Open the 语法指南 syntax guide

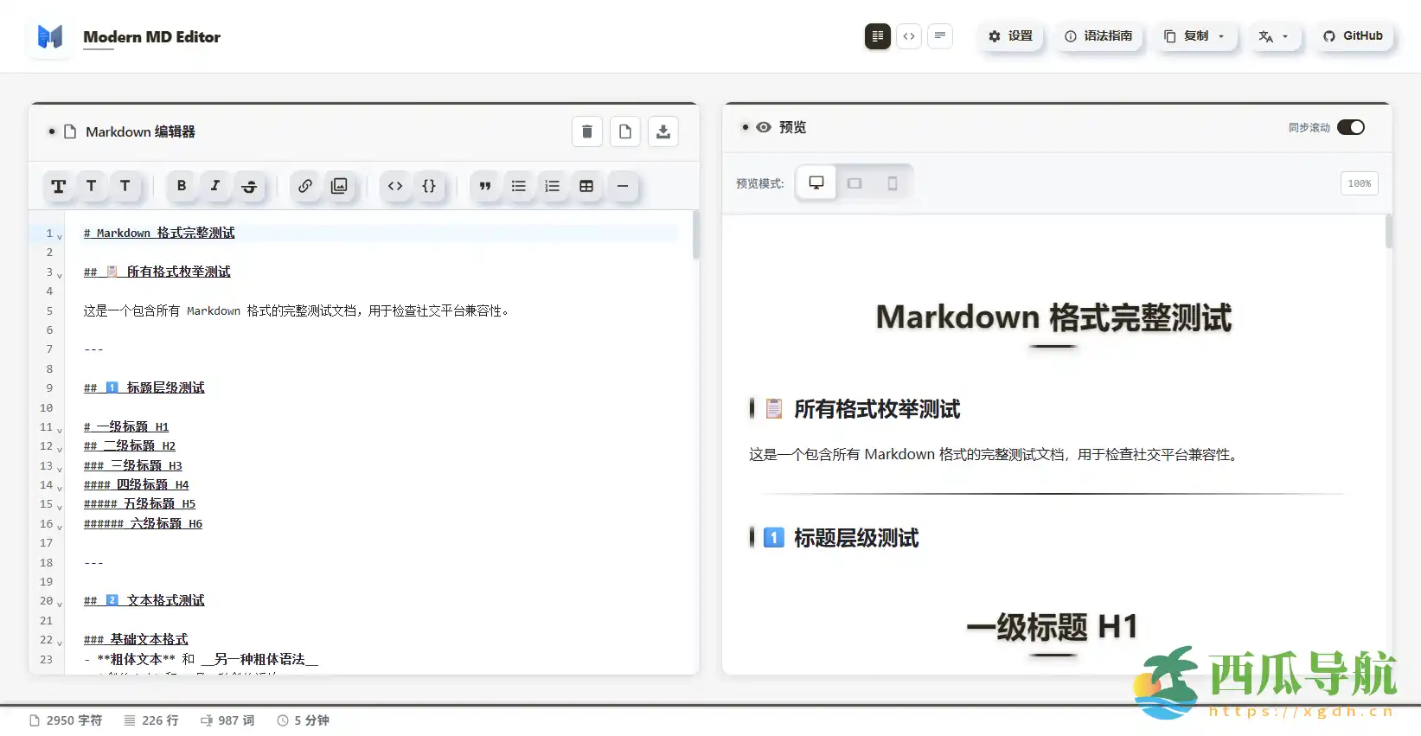(1098, 36)
